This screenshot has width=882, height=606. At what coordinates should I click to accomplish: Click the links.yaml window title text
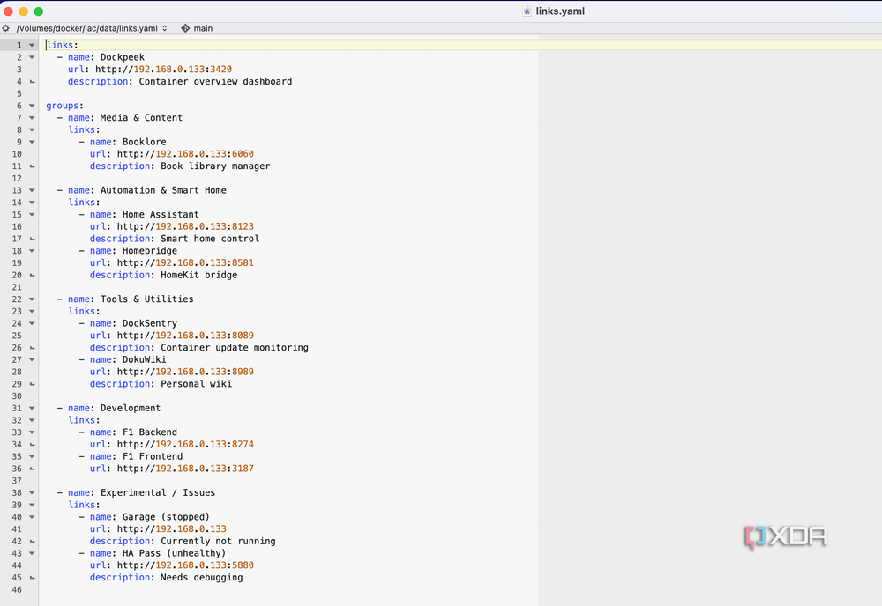560,11
